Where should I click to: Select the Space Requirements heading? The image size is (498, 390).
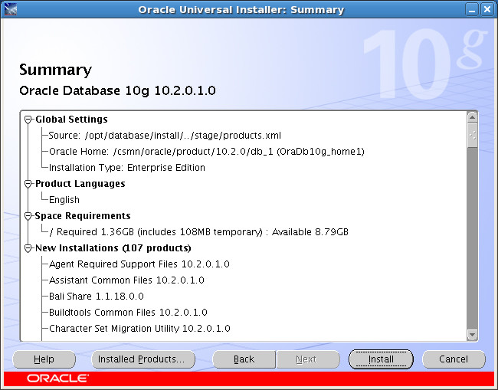(83, 216)
